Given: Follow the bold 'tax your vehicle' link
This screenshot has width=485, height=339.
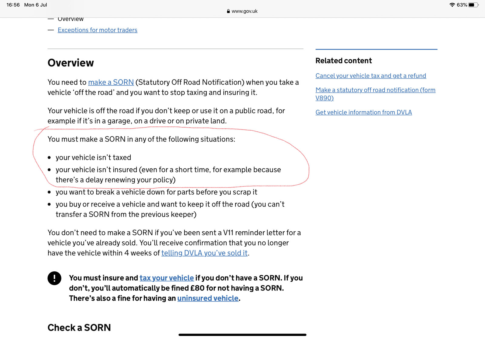Looking at the screenshot, I should (x=166, y=278).
